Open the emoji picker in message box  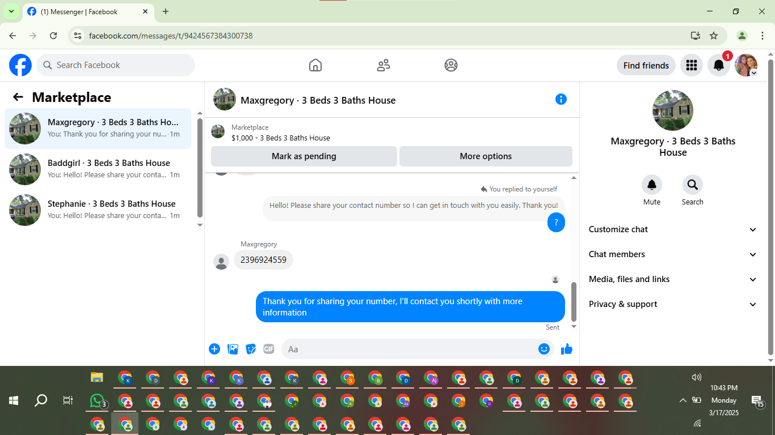(544, 349)
